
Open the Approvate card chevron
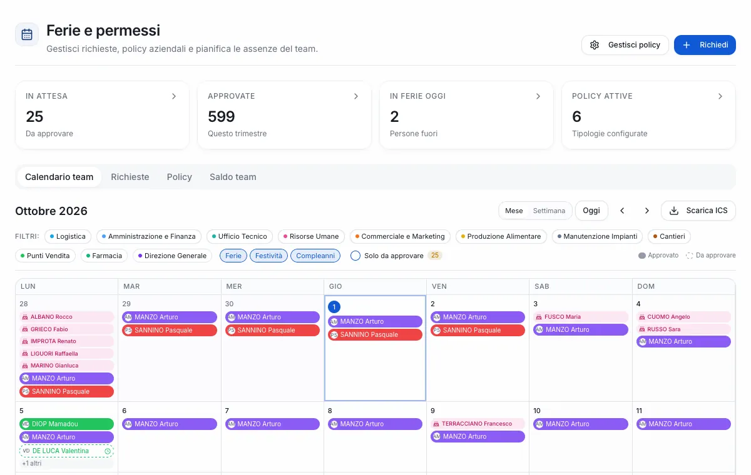(356, 96)
